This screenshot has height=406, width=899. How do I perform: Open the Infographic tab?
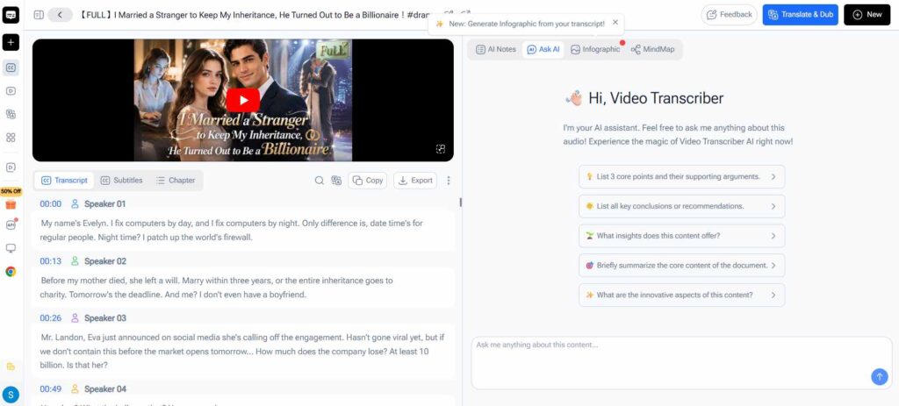(x=595, y=49)
